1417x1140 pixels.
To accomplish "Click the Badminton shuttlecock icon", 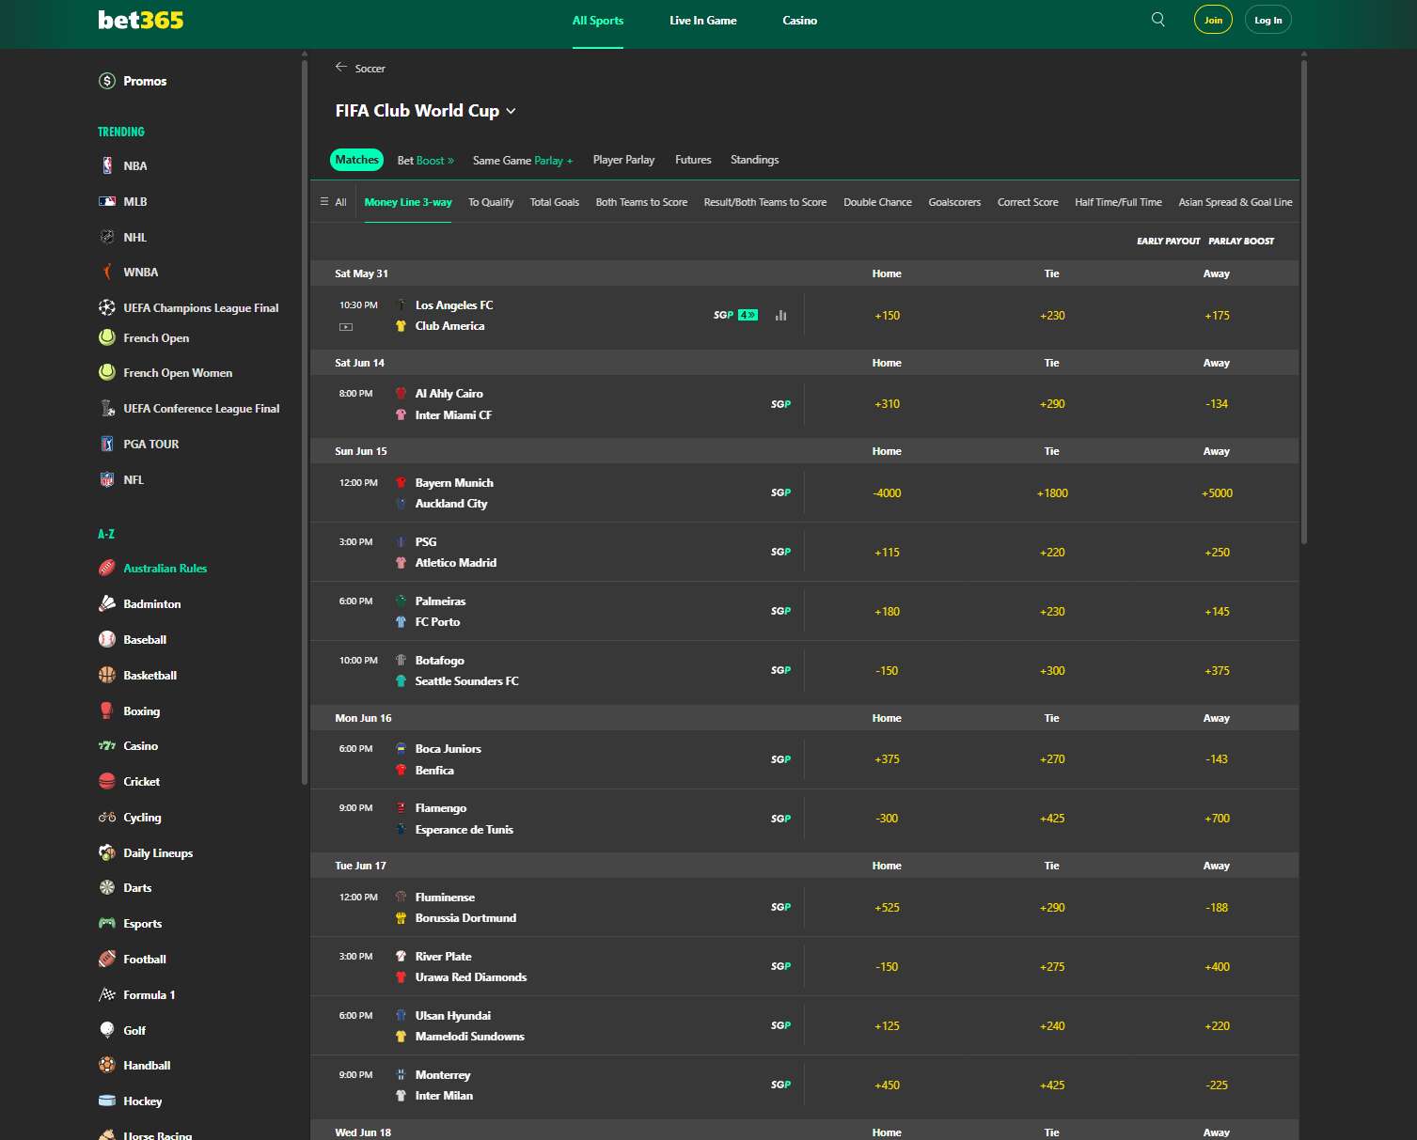I will [x=107, y=603].
